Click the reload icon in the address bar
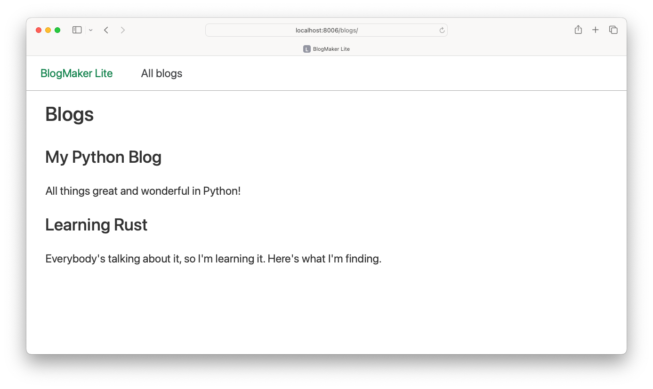Screen dimensions: 653x389 pos(442,30)
